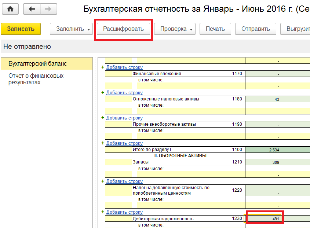Click line code 1230 cell
Viewport: 310px width, 228px height.
point(237,218)
